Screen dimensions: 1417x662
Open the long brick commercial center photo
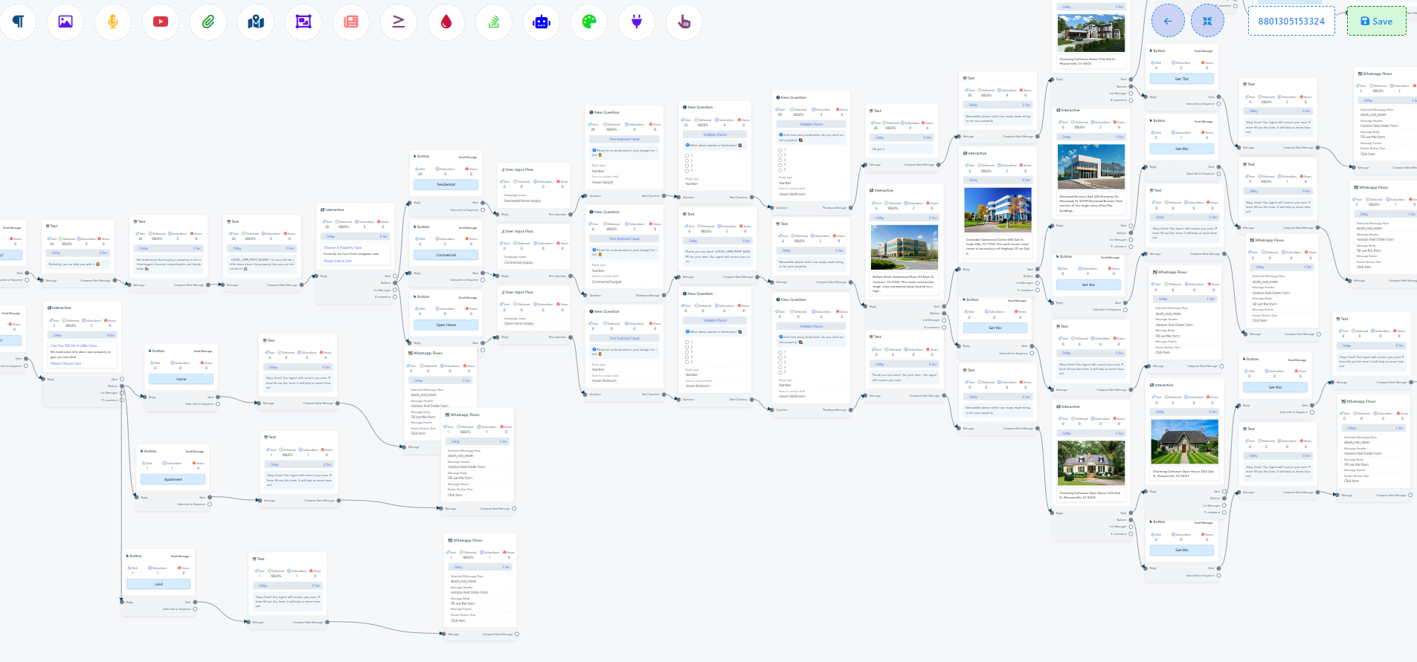tap(904, 247)
